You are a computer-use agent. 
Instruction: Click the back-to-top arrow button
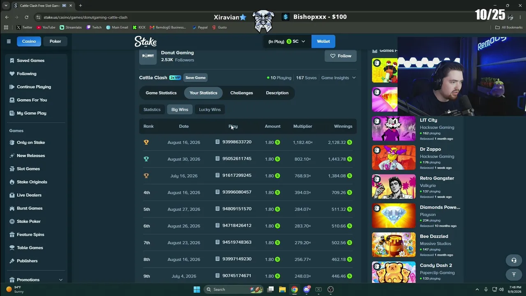tap(514, 274)
